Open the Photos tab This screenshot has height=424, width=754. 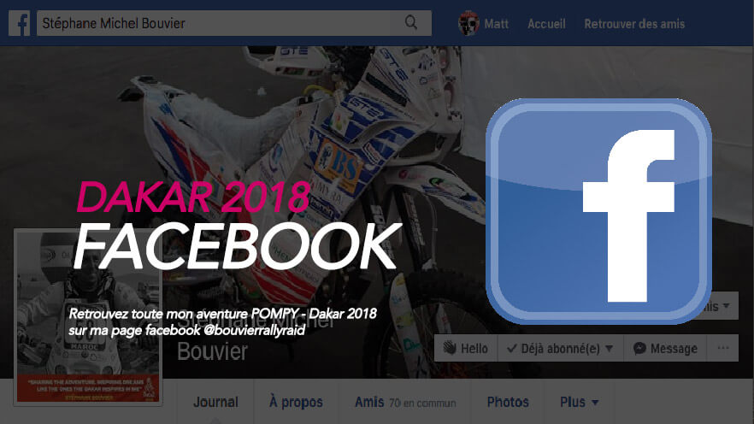click(508, 402)
